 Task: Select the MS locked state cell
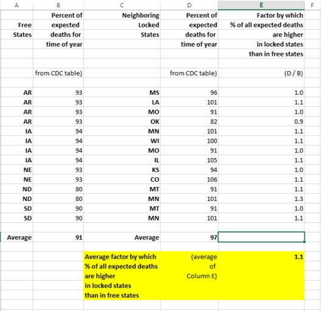point(122,92)
